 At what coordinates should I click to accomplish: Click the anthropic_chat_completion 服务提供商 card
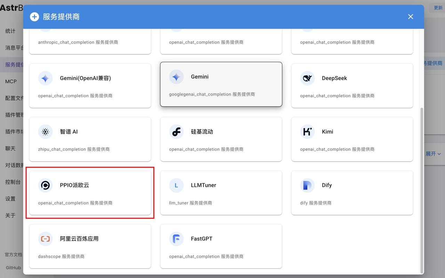click(x=90, y=41)
